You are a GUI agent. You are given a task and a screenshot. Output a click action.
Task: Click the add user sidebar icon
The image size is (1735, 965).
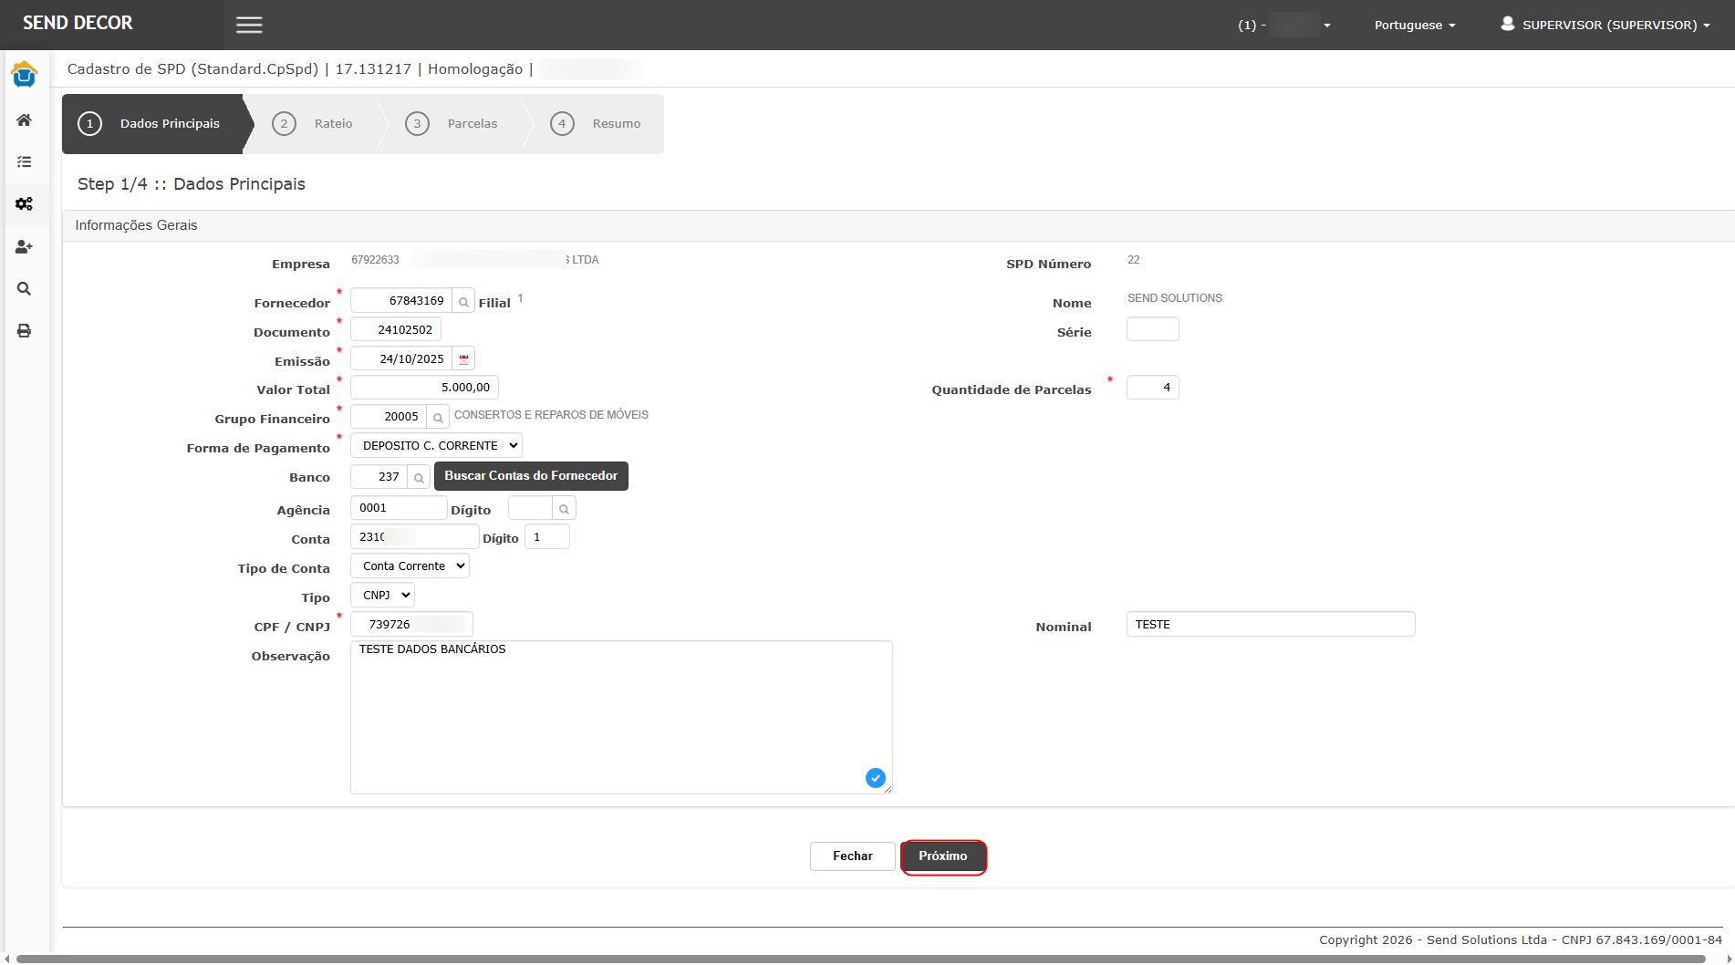click(25, 247)
